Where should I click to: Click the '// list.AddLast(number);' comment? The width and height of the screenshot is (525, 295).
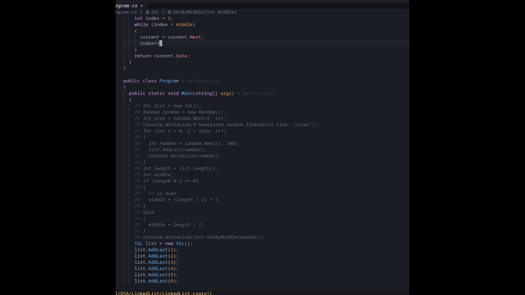pyautogui.click(x=171, y=150)
